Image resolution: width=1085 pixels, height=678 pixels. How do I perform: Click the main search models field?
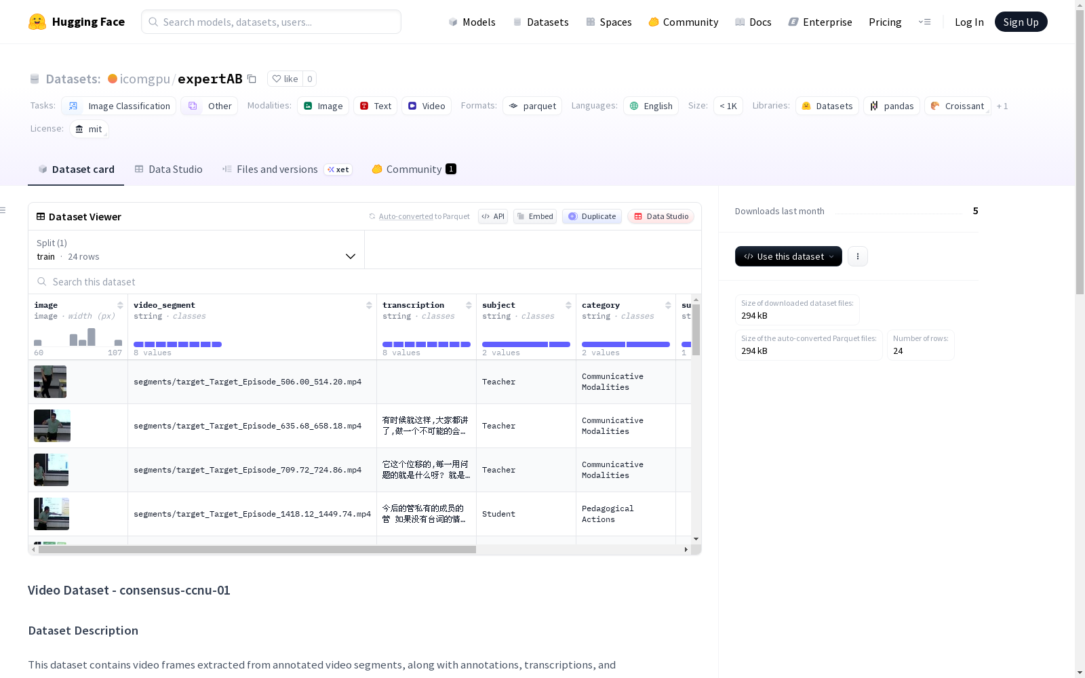click(x=271, y=22)
